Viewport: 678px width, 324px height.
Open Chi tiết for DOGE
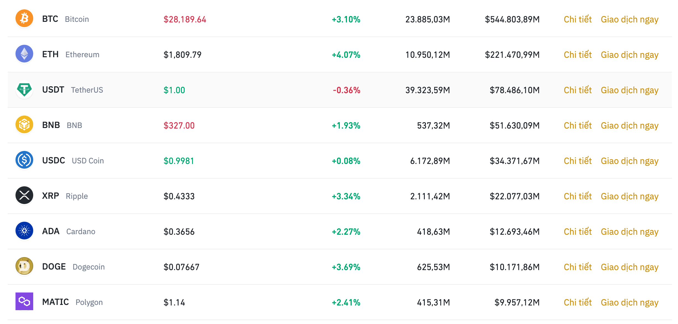click(x=578, y=267)
